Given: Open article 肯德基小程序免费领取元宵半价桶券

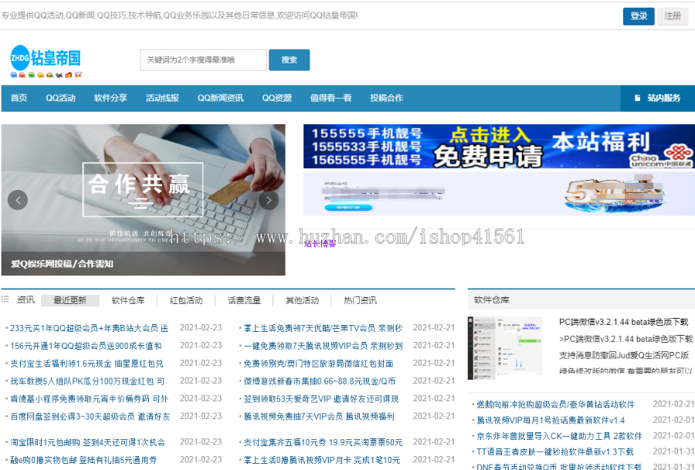Looking at the screenshot, I should click(x=89, y=399).
